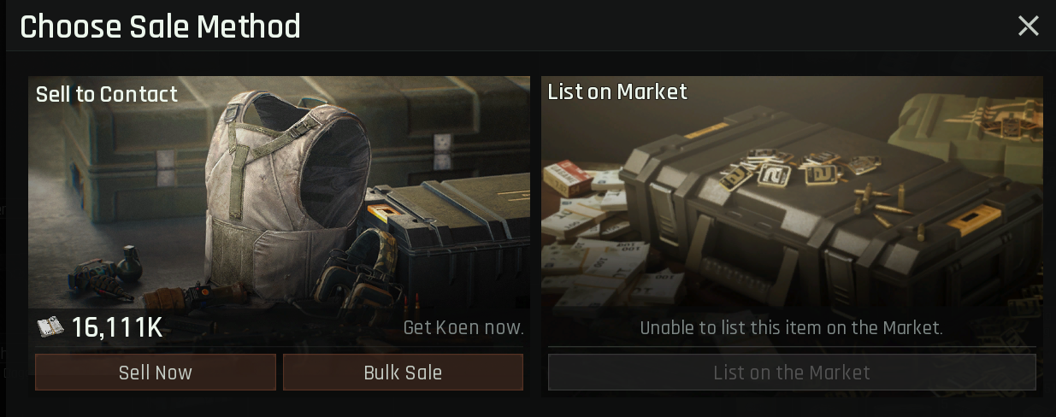
Task: Click the "Get Koen now." text
Action: (x=463, y=327)
